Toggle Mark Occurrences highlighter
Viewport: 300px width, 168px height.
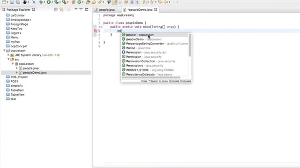tap(114, 2)
